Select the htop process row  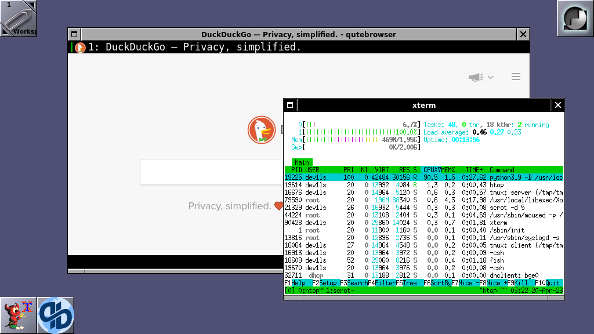424,185
